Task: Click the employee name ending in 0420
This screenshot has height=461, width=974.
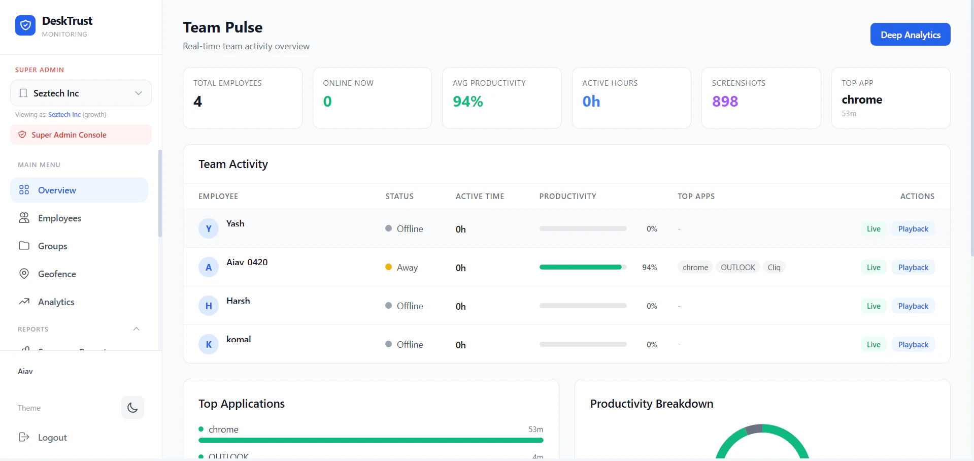Action: [x=247, y=262]
